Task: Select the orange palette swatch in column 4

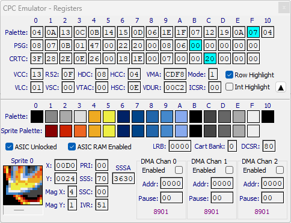Action: click(94, 116)
